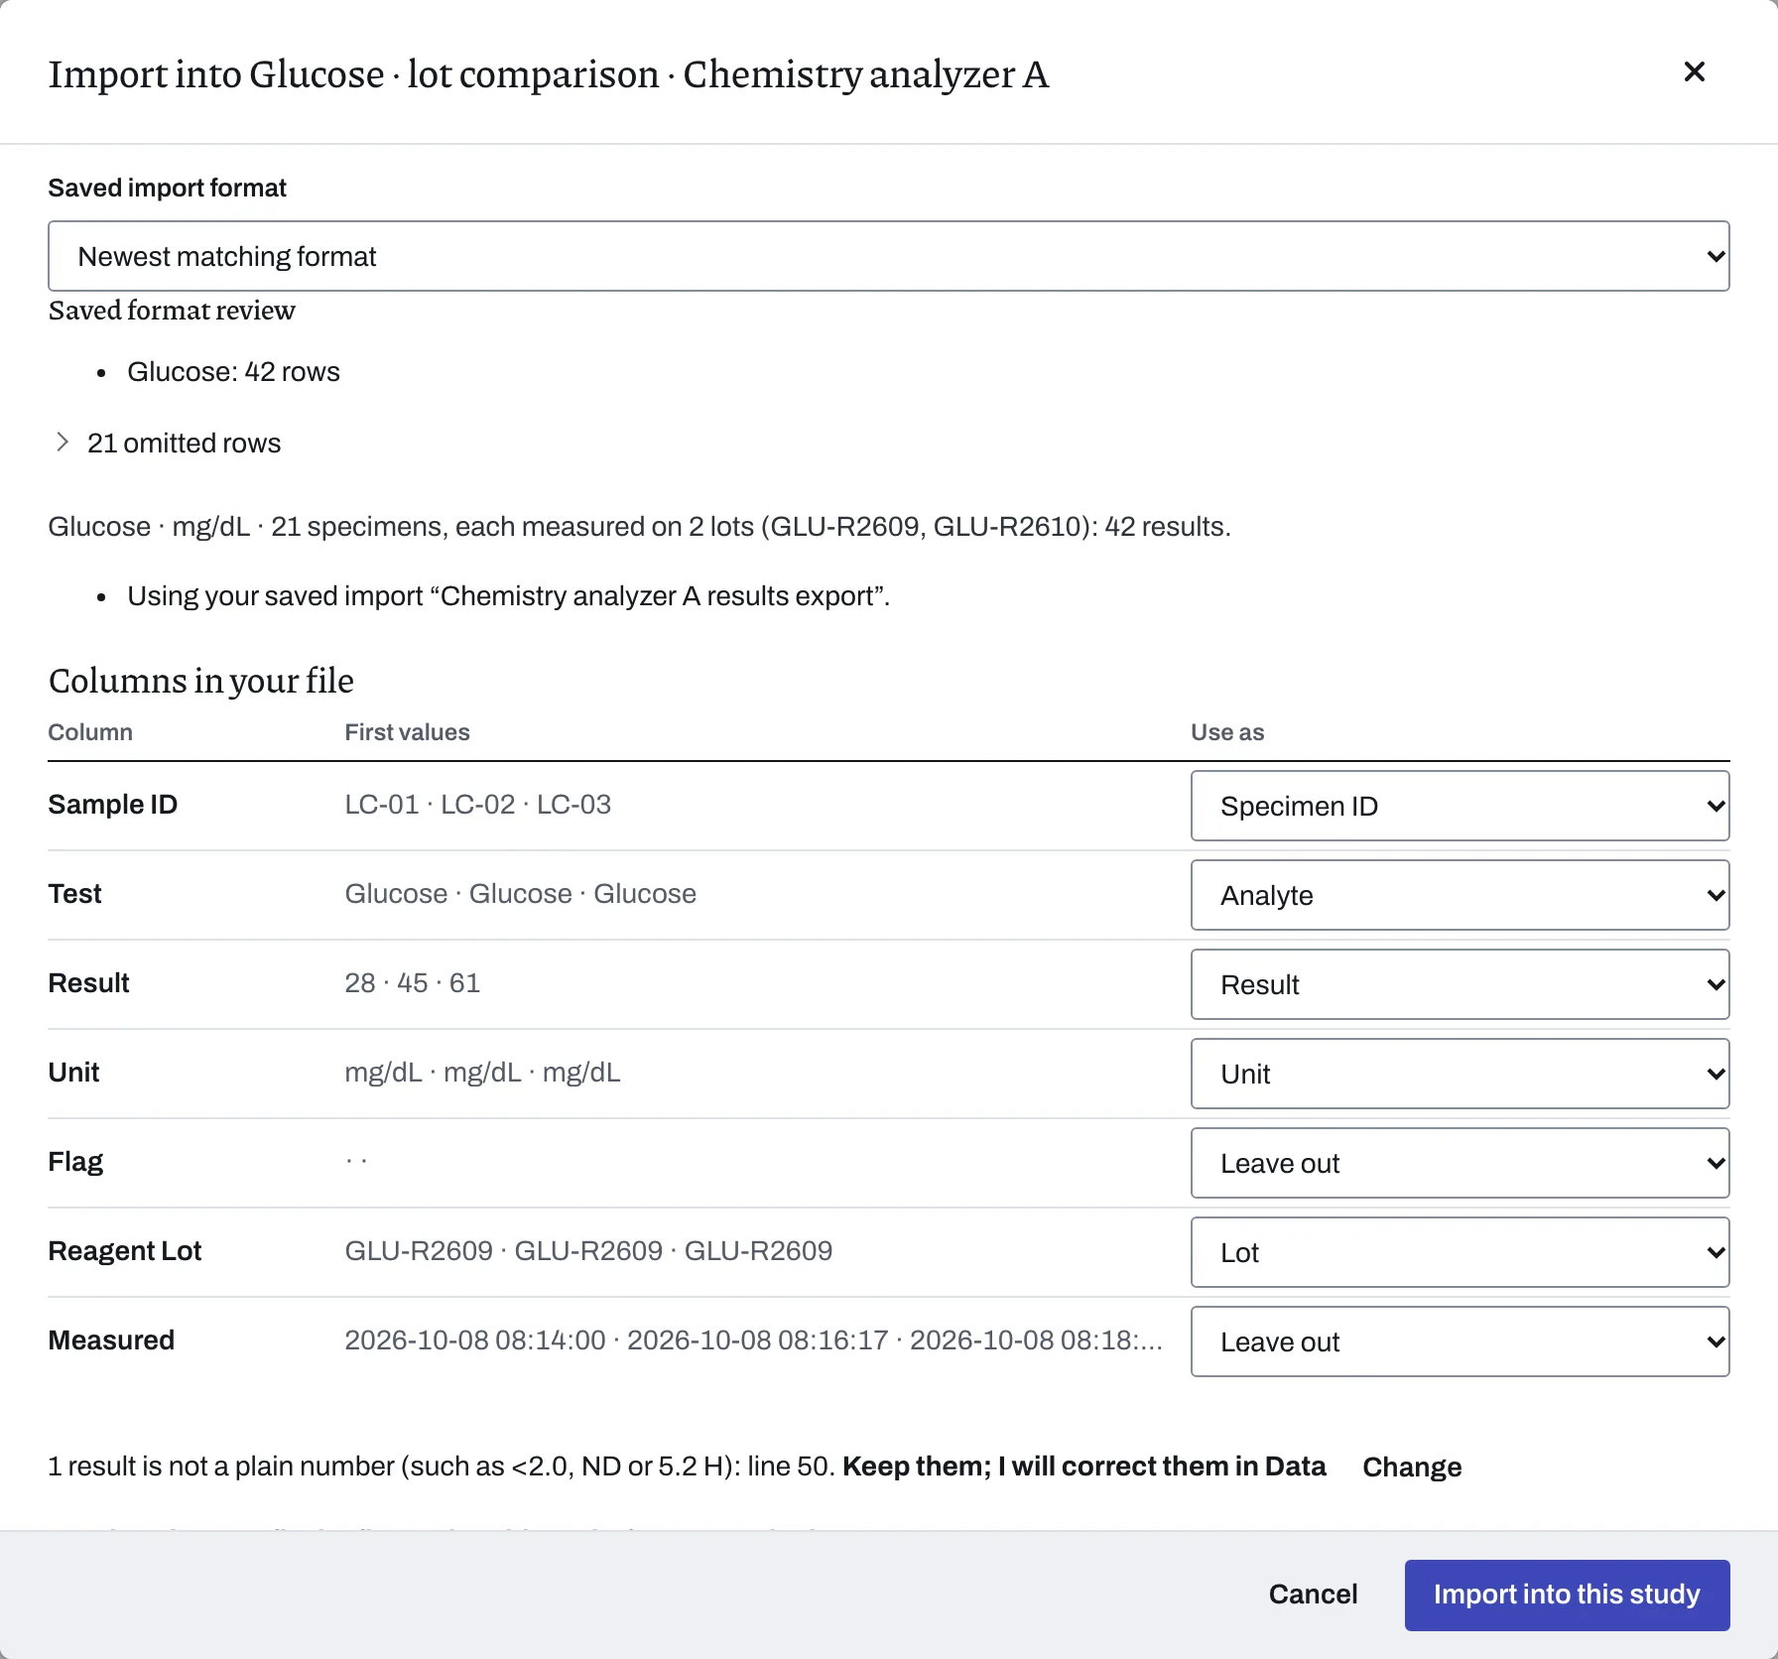Open the Use as dropdown for Test
Image resolution: width=1778 pixels, height=1659 pixels.
(x=1460, y=895)
